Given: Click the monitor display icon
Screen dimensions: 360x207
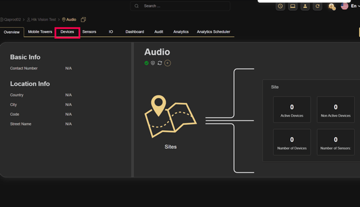Looking at the screenshot, I should pyautogui.click(x=292, y=6).
